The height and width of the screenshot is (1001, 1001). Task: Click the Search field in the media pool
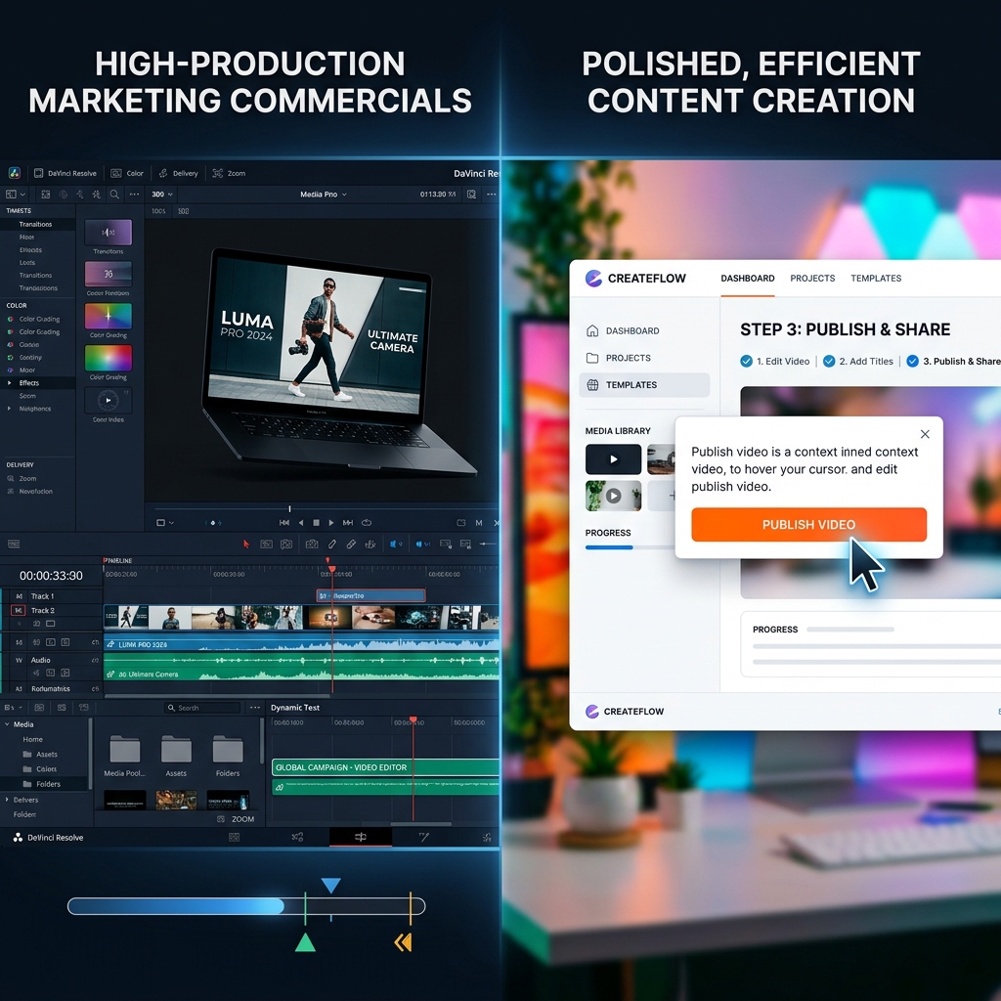[202, 708]
